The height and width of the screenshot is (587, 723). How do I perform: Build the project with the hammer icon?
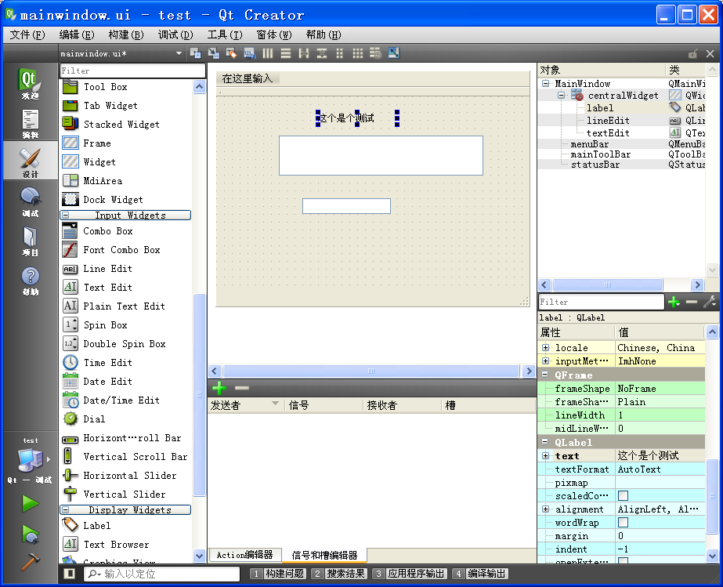[x=30, y=562]
